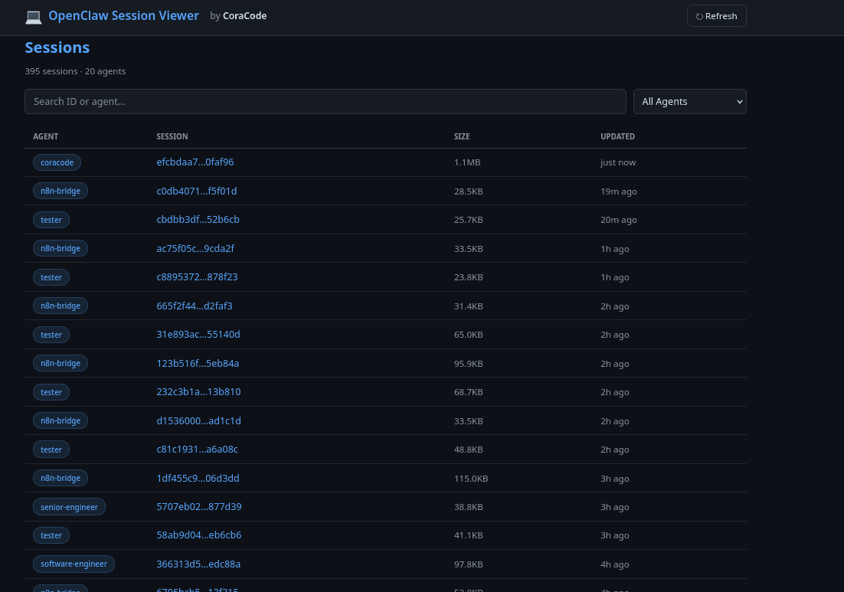
Task: Open session 665f2f44...d2faf3
Action: click(x=195, y=306)
